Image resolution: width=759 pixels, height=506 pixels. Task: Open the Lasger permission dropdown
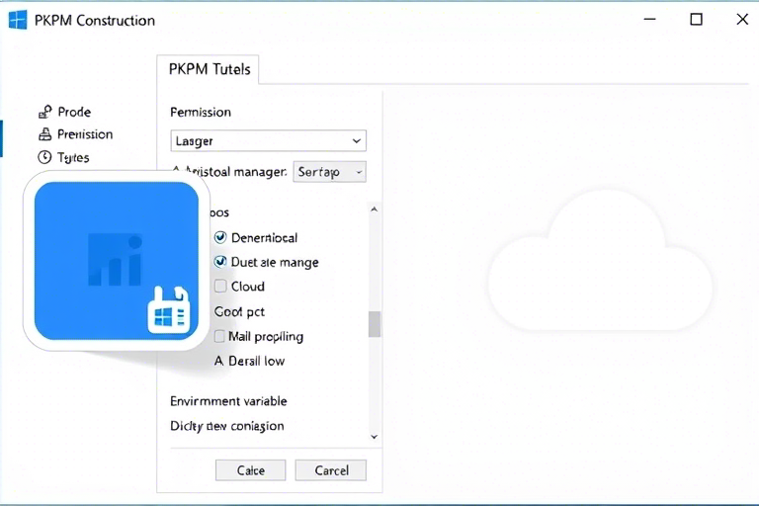268,141
